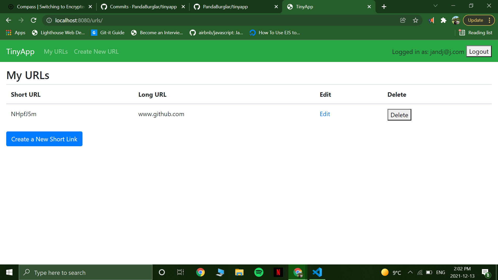The height and width of the screenshot is (280, 498).
Task: Select Create New URL in the TinyApp navbar
Action: pyautogui.click(x=96, y=51)
